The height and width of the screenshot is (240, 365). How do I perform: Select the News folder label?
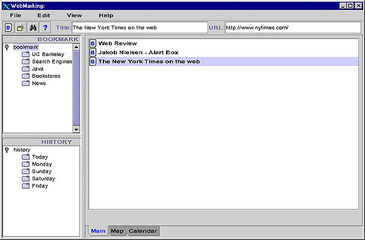[39, 83]
